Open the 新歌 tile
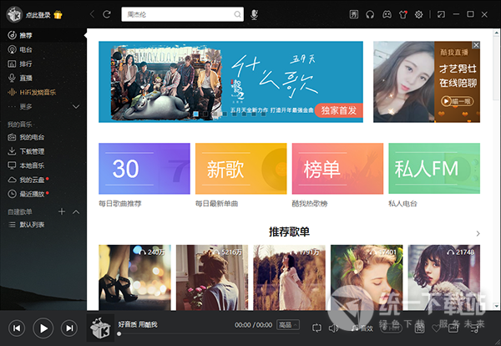501x346 pixels. point(241,169)
